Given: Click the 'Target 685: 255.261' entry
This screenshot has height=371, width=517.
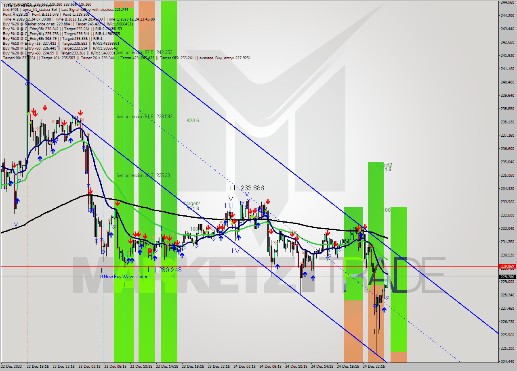Looking at the screenshot, I should 177,58.
